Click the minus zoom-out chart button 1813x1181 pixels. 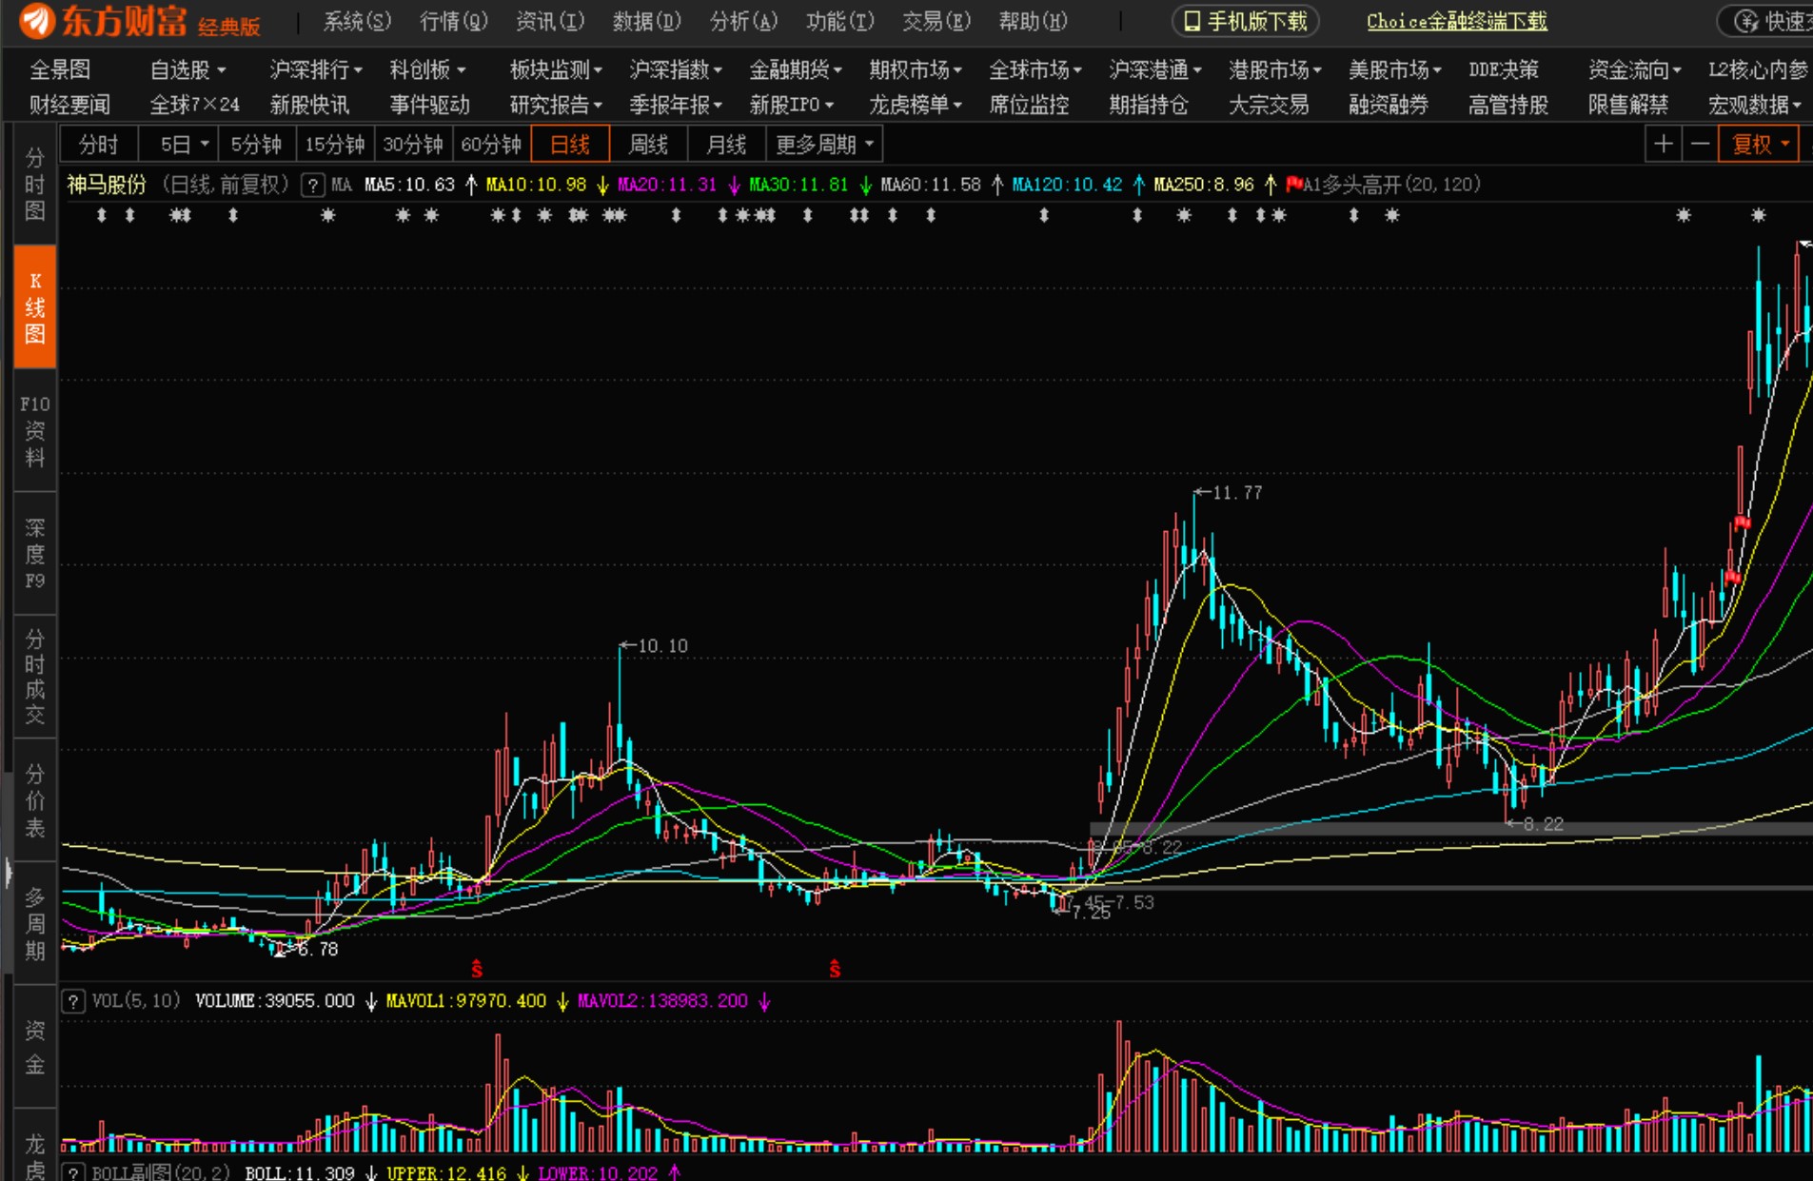tap(1700, 145)
